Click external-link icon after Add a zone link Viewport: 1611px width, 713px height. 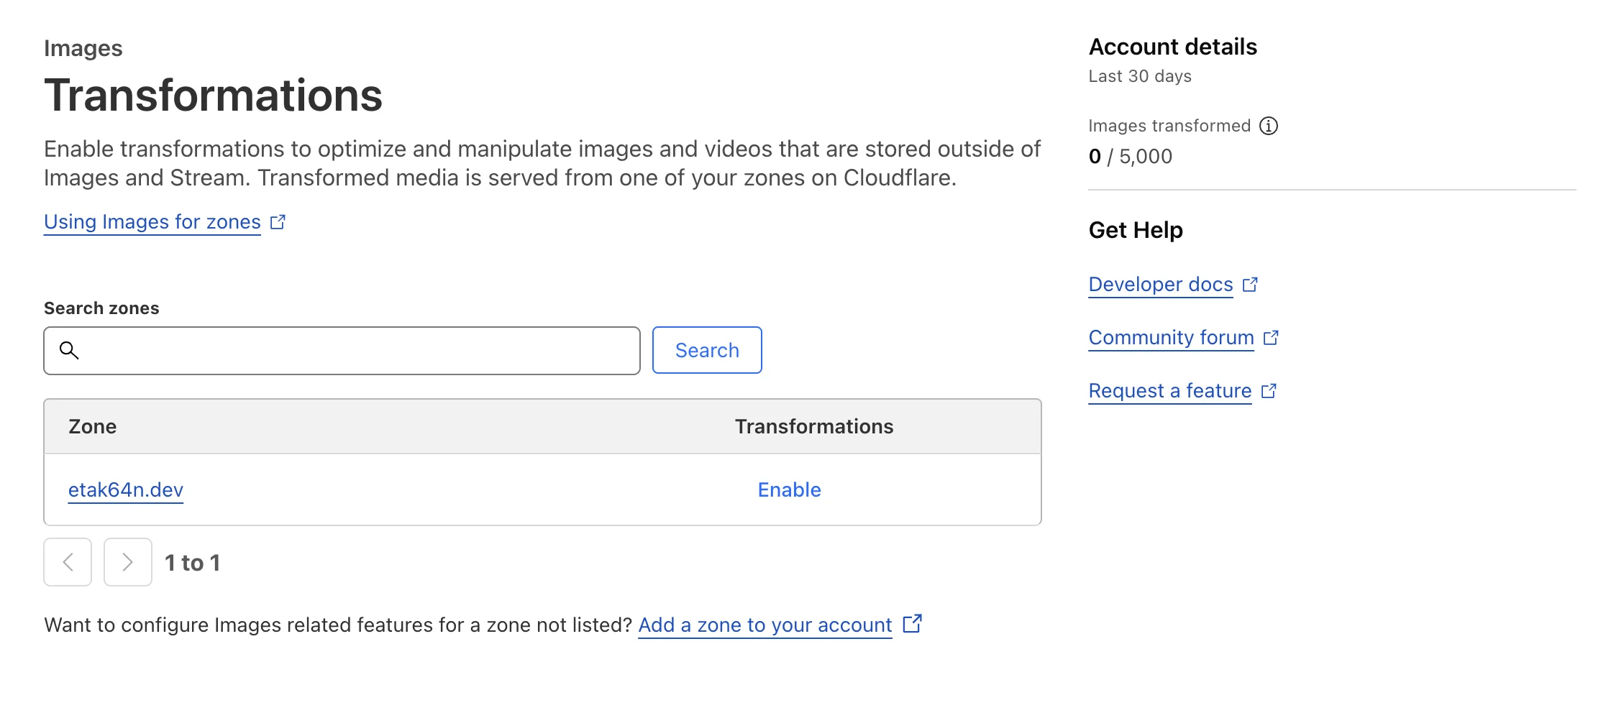click(x=912, y=624)
